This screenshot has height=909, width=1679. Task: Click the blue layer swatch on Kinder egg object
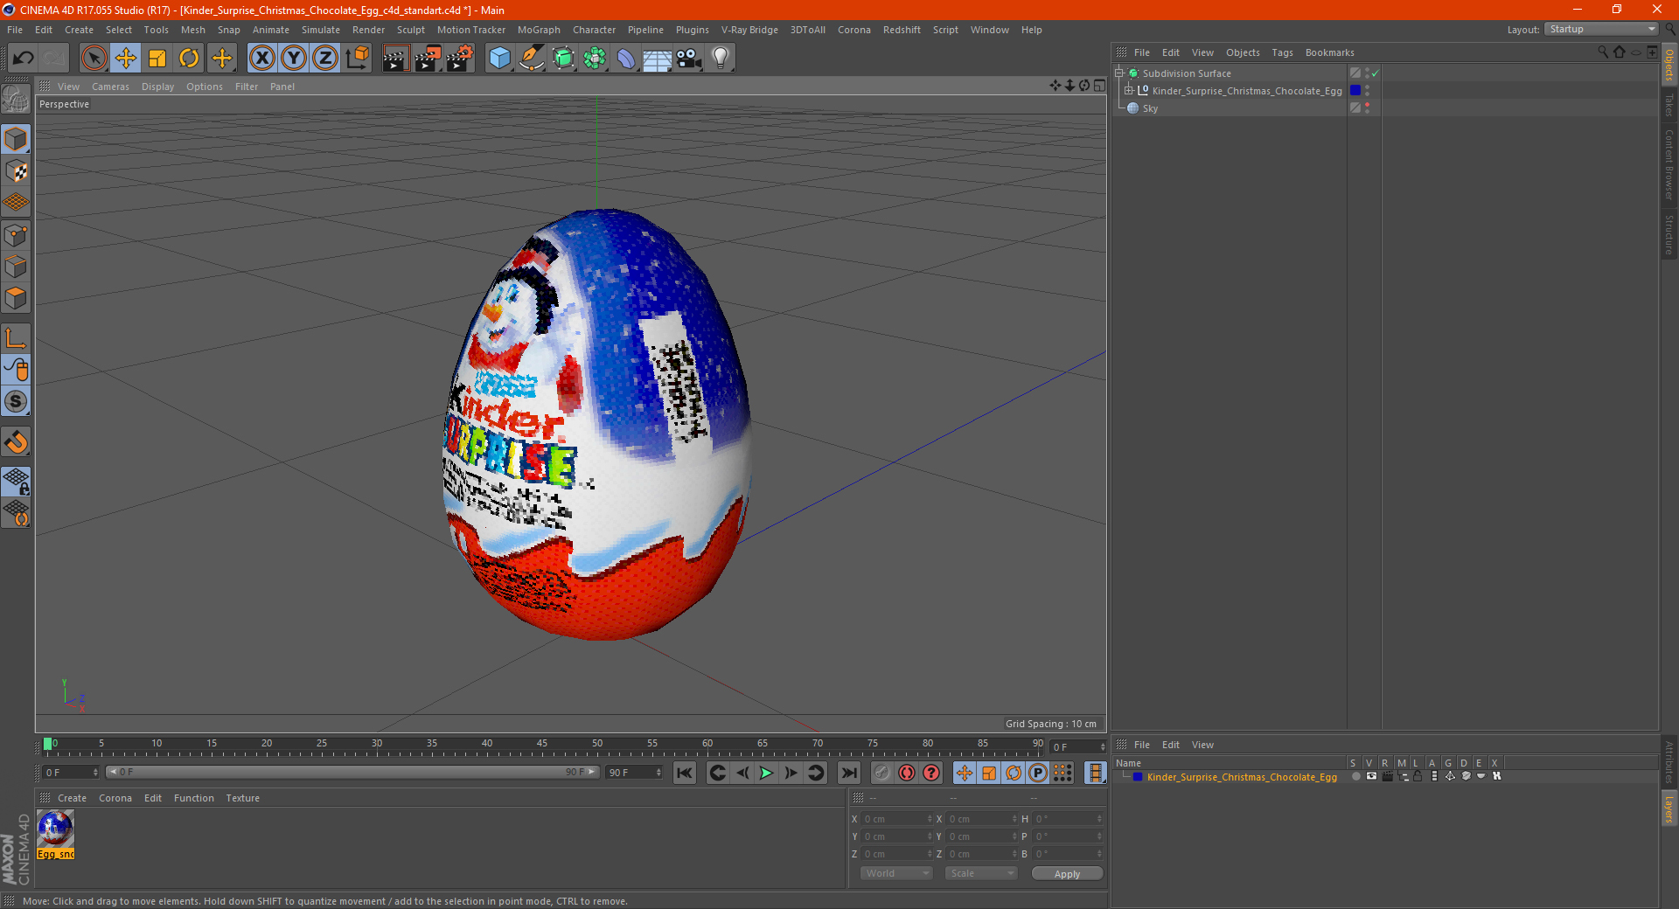(1355, 90)
